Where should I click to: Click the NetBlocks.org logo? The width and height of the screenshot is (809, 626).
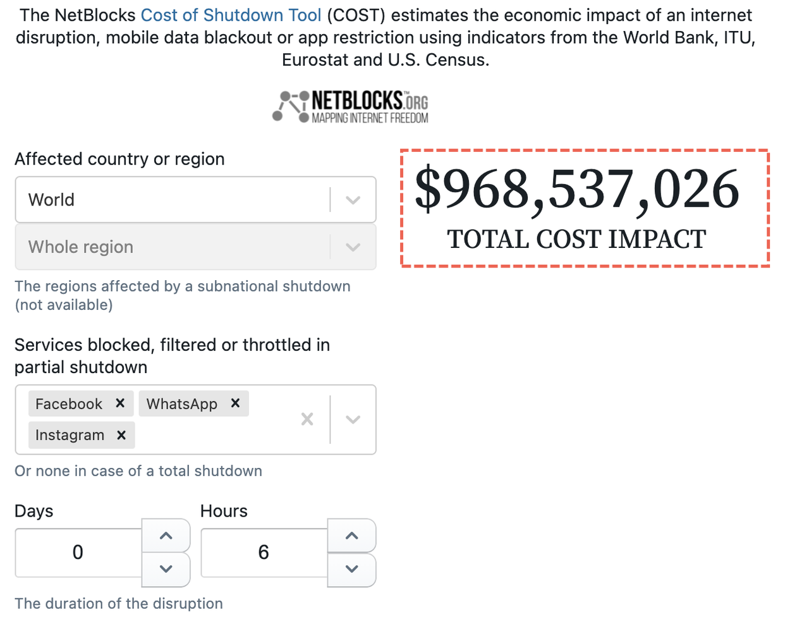[351, 107]
